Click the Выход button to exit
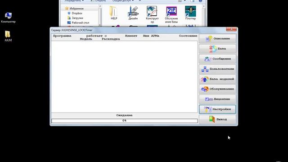Screen dimensions: 288x162 click(x=217, y=119)
